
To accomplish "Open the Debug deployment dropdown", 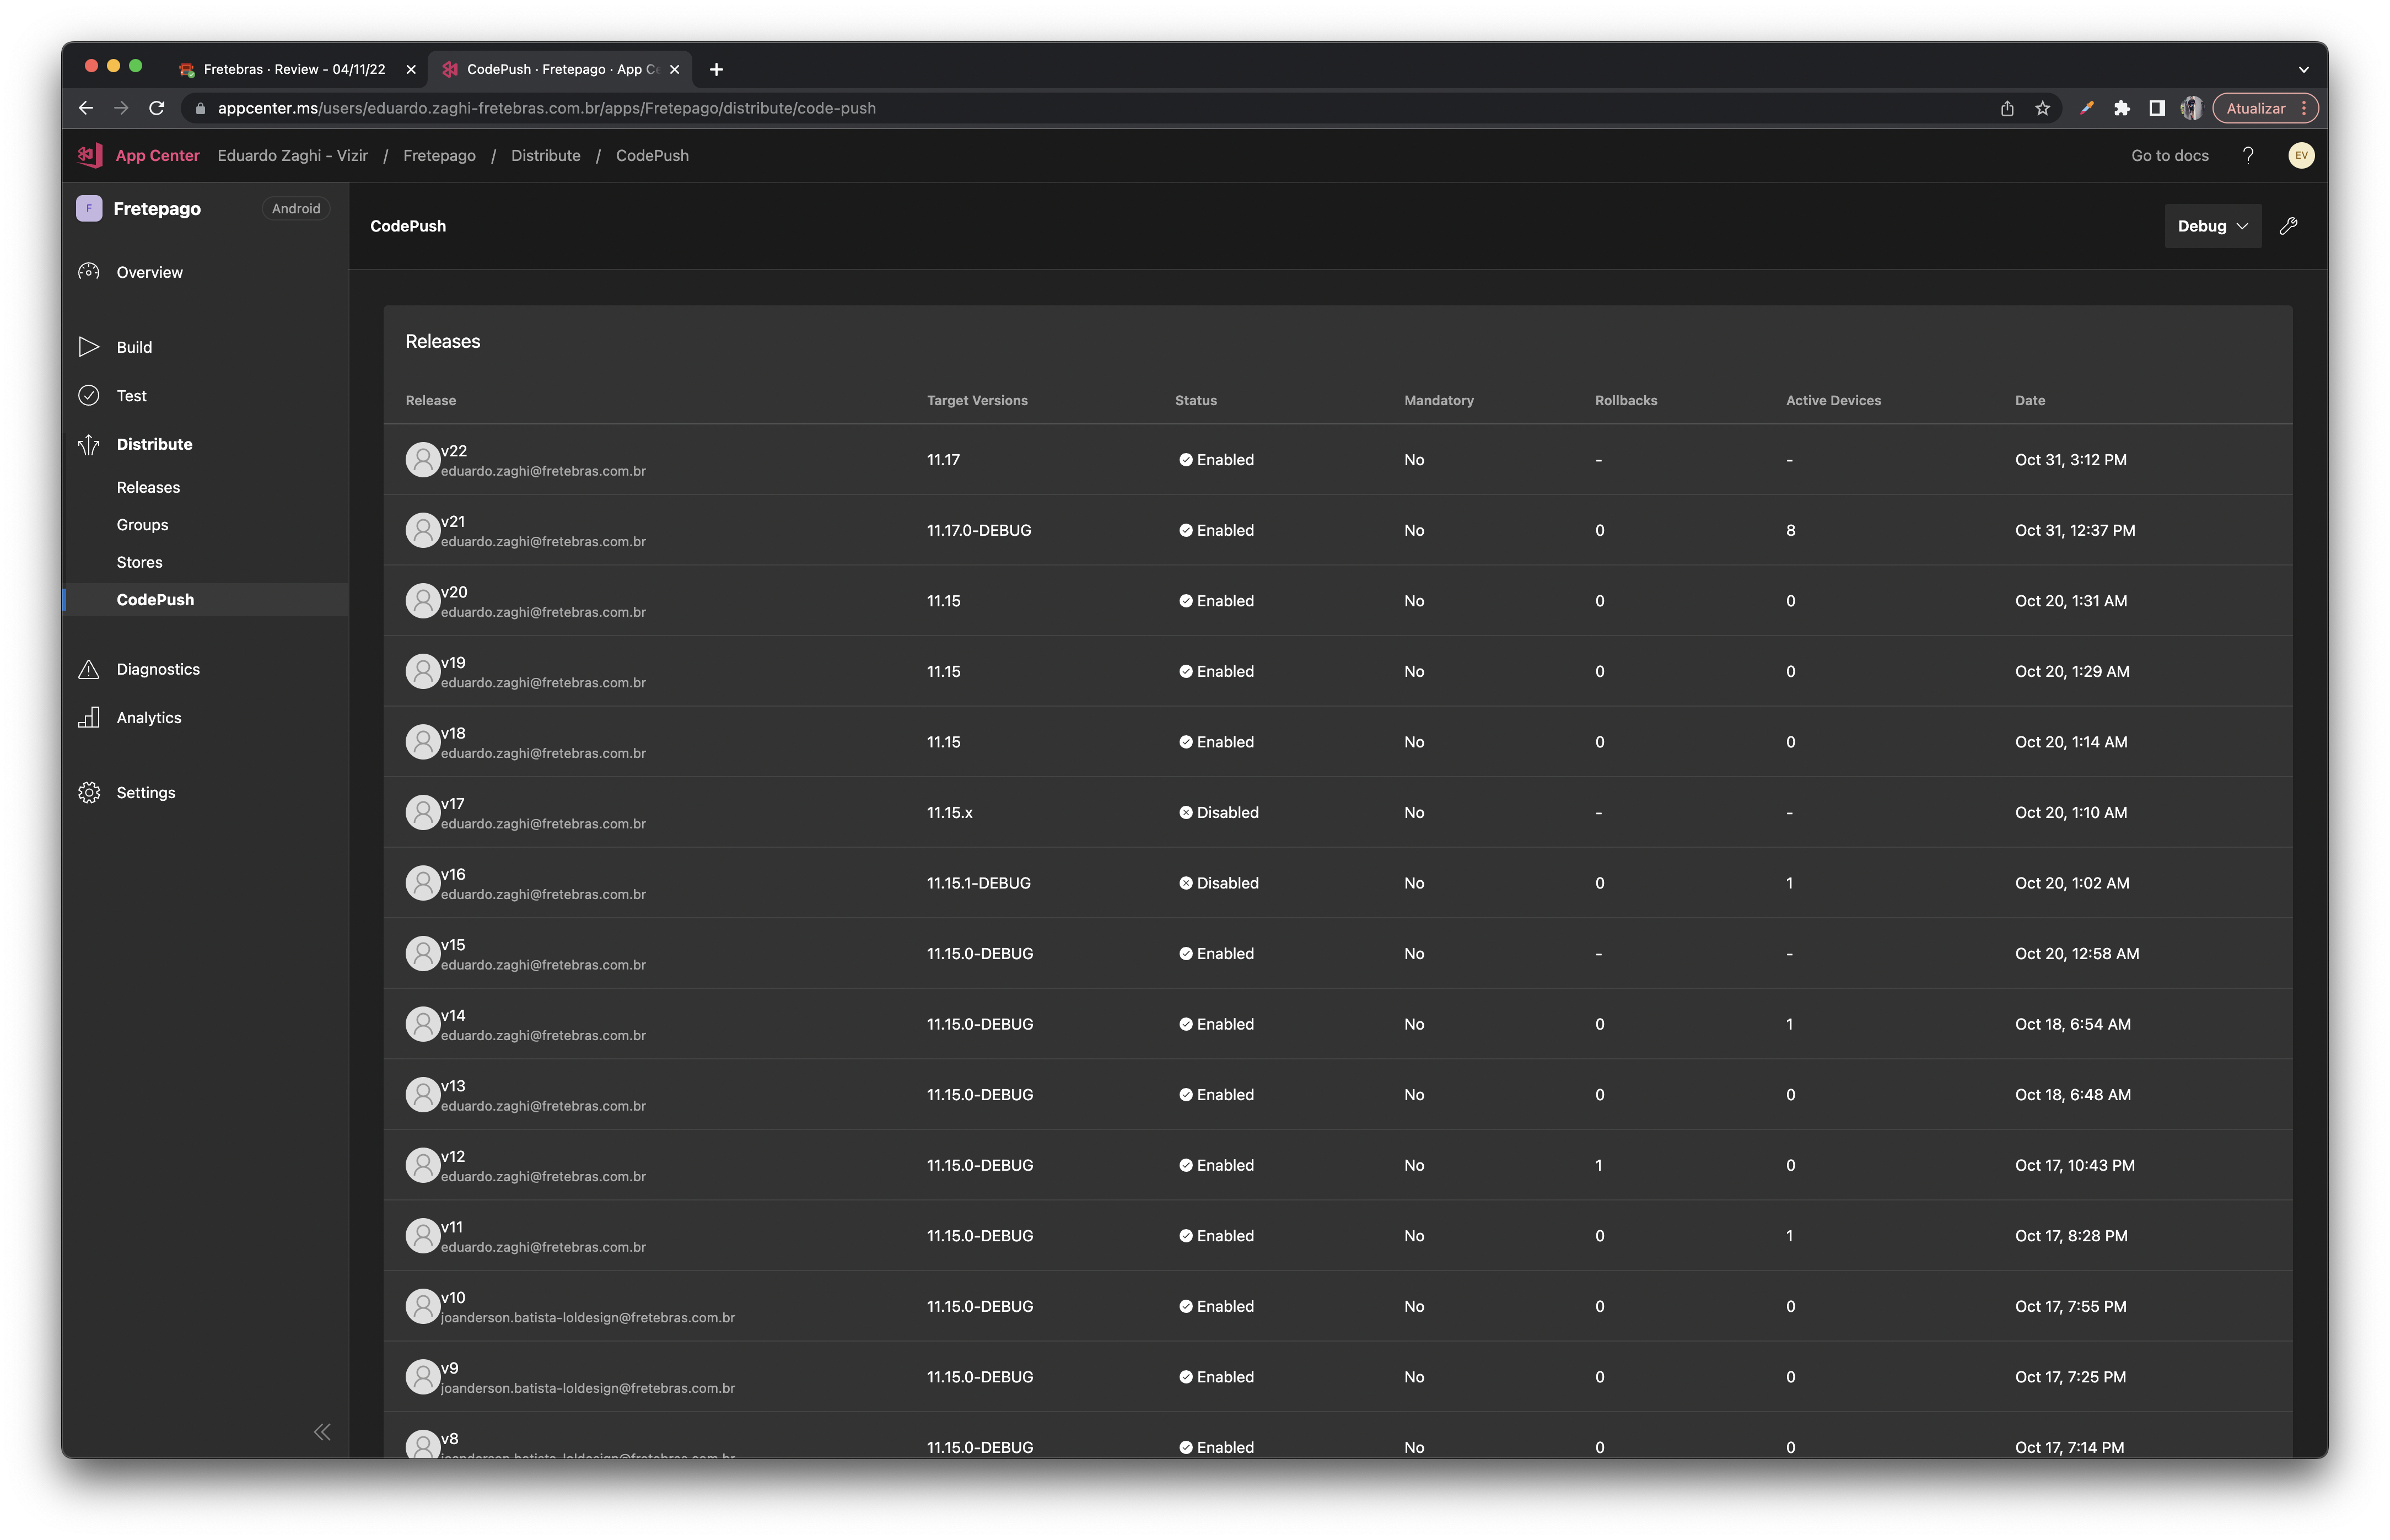I will point(2212,226).
